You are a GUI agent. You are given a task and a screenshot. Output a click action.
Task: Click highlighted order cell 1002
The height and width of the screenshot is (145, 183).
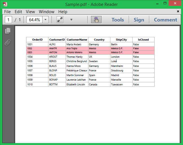[x=37, y=48]
